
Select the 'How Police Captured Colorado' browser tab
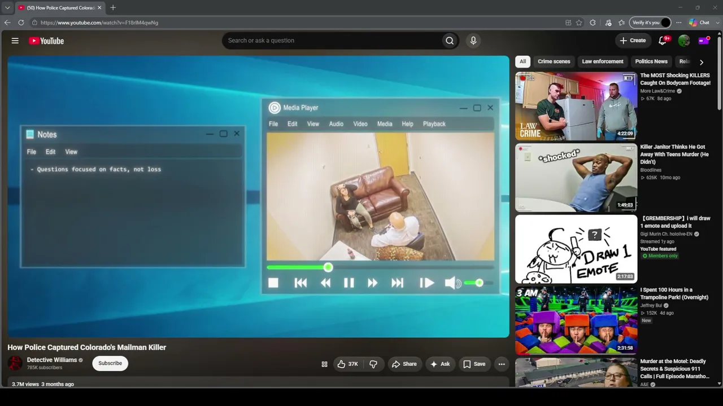[x=60, y=8]
